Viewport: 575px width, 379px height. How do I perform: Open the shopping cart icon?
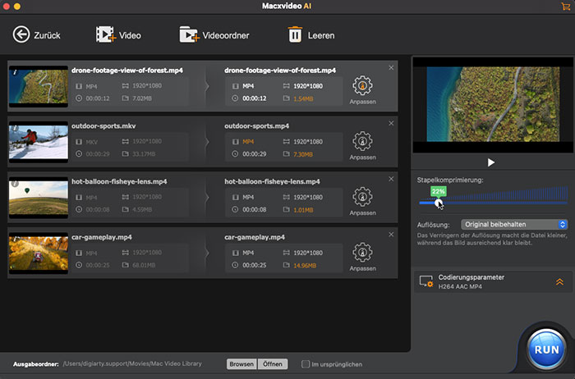pyautogui.click(x=565, y=6)
